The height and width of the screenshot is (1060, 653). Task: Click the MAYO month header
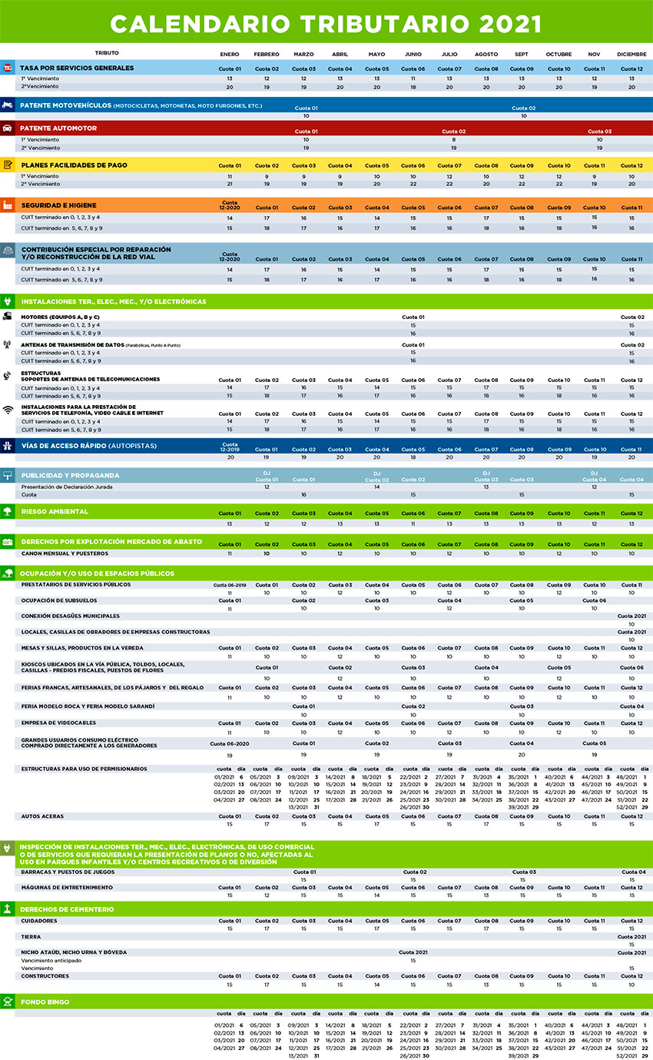[x=376, y=54]
